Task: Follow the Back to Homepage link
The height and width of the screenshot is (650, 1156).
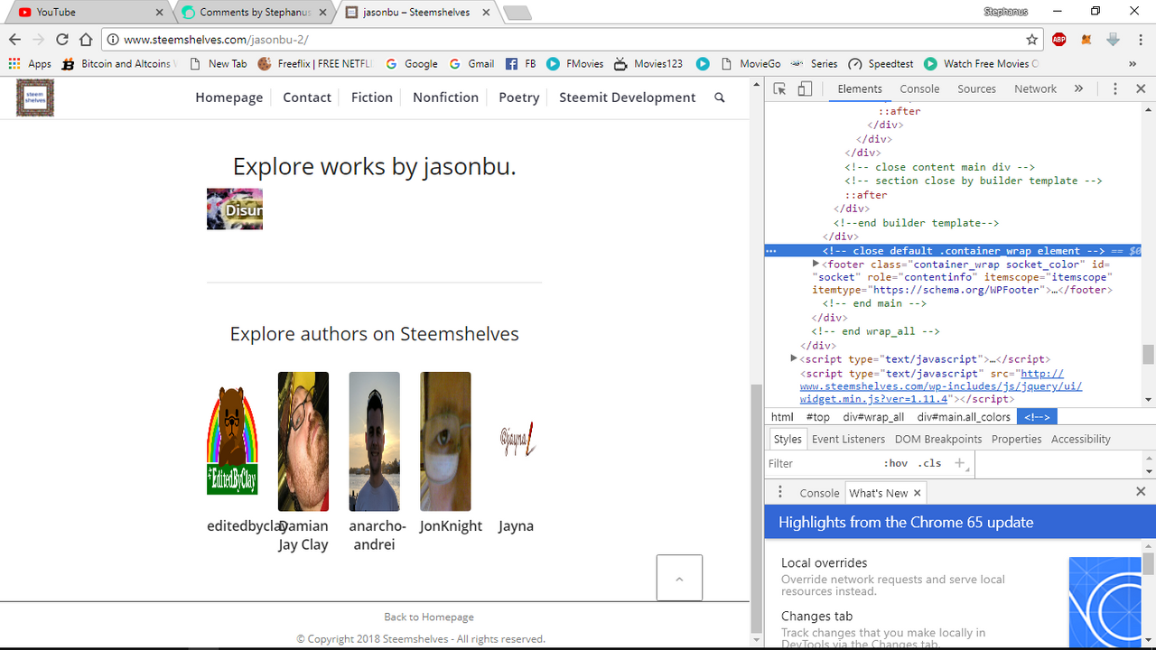Action: (429, 617)
